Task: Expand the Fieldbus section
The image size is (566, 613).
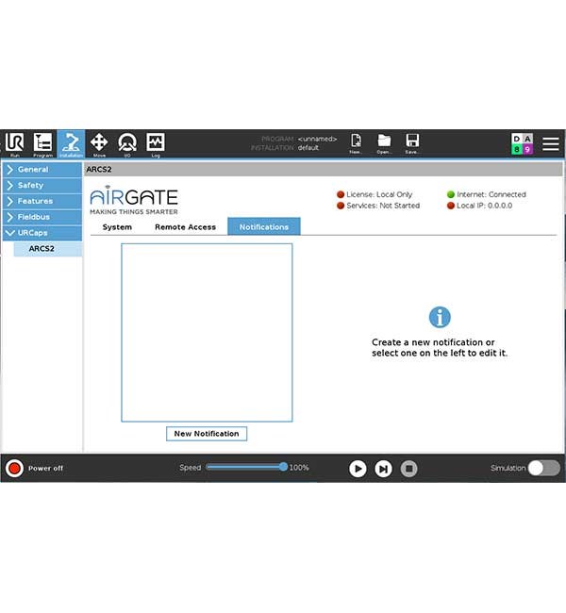Action: (x=42, y=217)
